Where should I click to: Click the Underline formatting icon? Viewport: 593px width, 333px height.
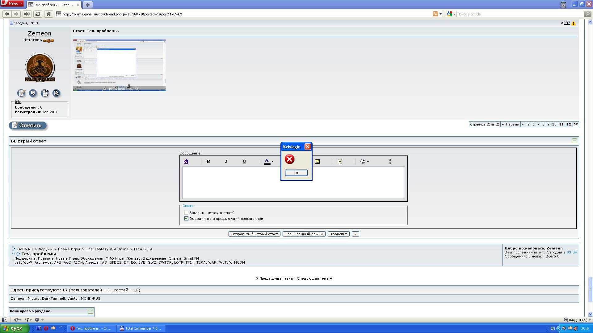coord(244,162)
